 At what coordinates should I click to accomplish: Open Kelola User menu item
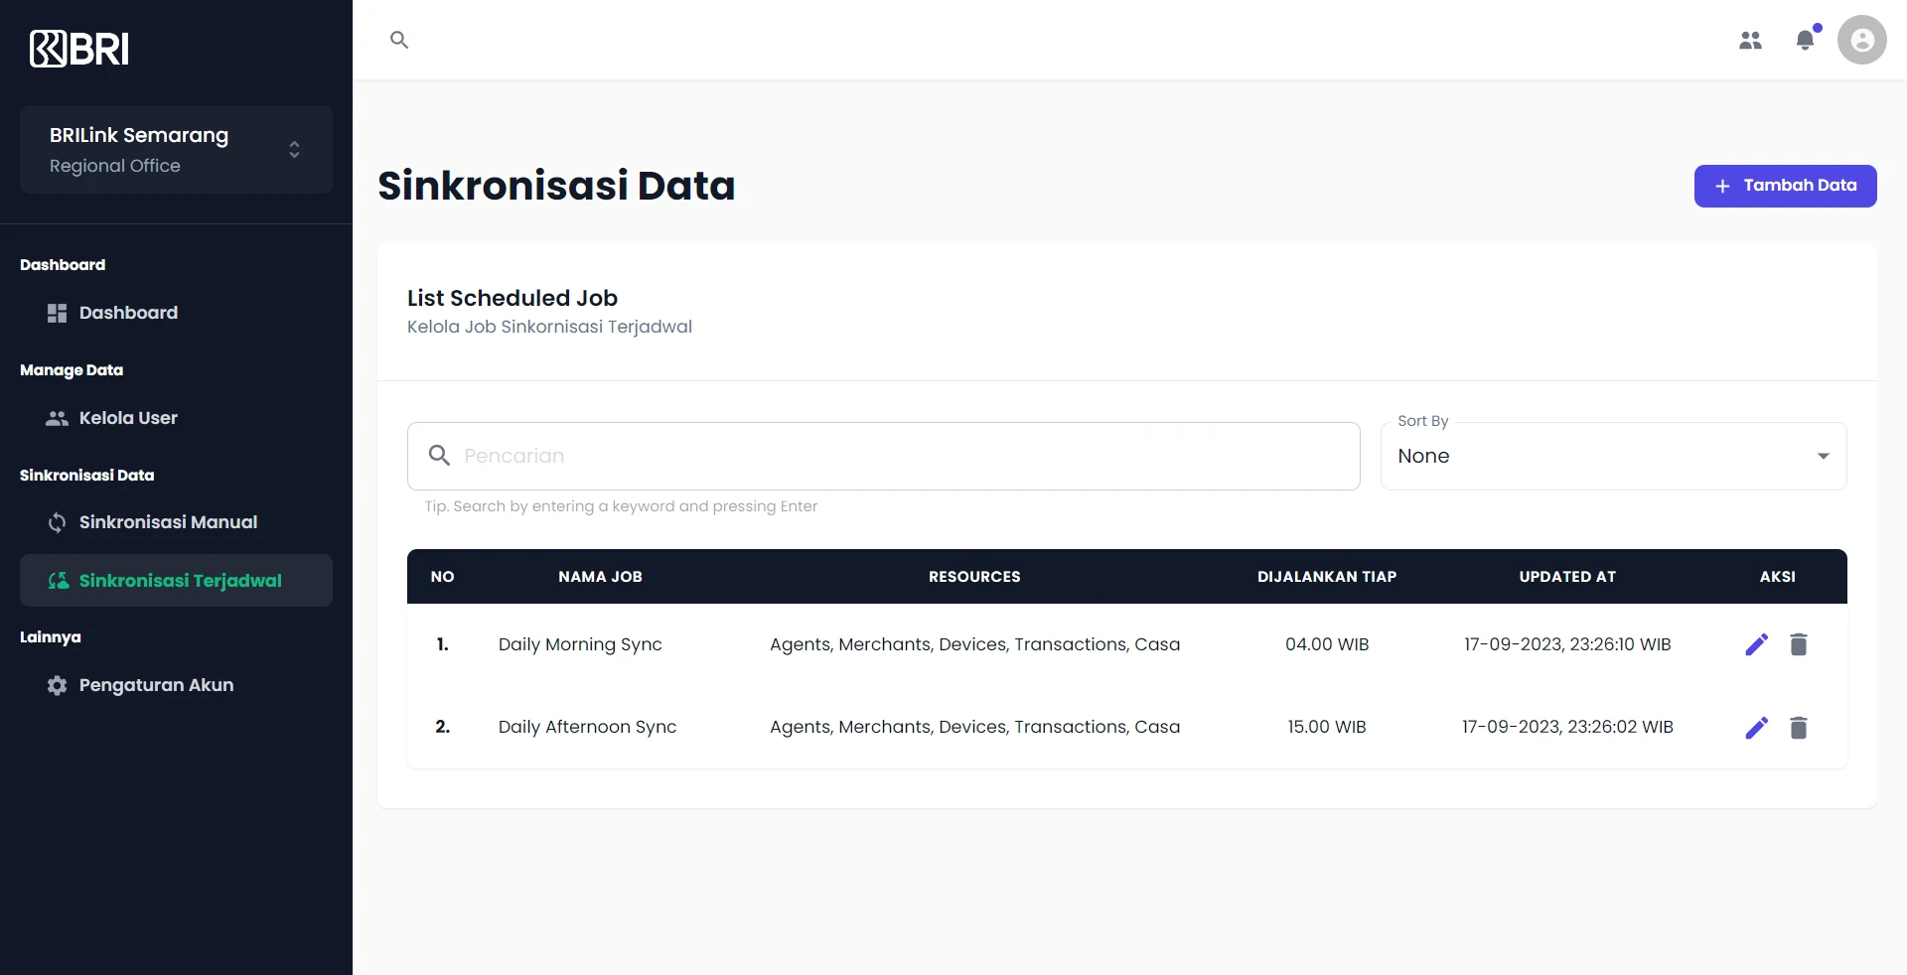pos(128,418)
